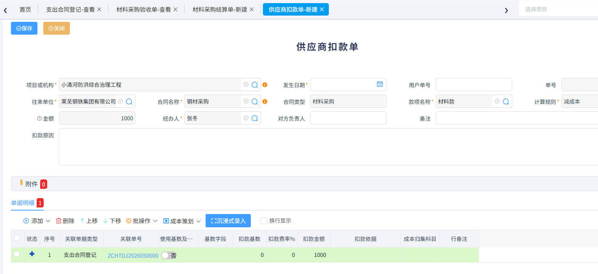Viewport: 598px width, 274px height.
Task: Click the 行备注 column header
Action: (459, 239)
